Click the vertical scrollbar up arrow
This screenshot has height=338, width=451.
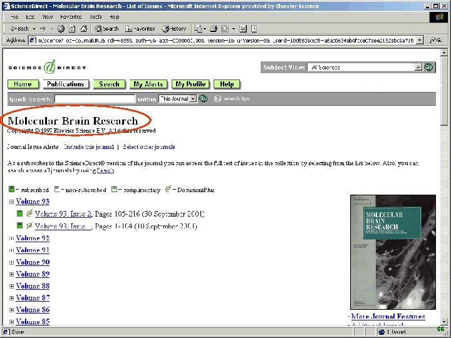(x=444, y=53)
